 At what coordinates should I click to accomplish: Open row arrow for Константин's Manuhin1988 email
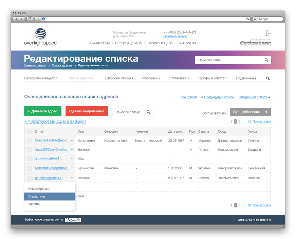72,141
